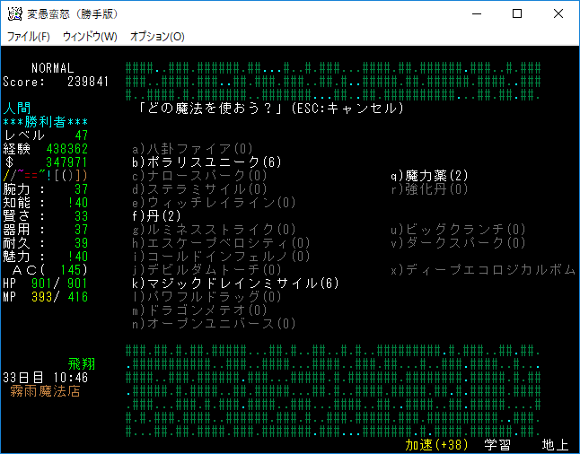The height and width of the screenshot is (454, 580).
Task: Open the ウィンドウ(W) menu
Action: (x=90, y=37)
